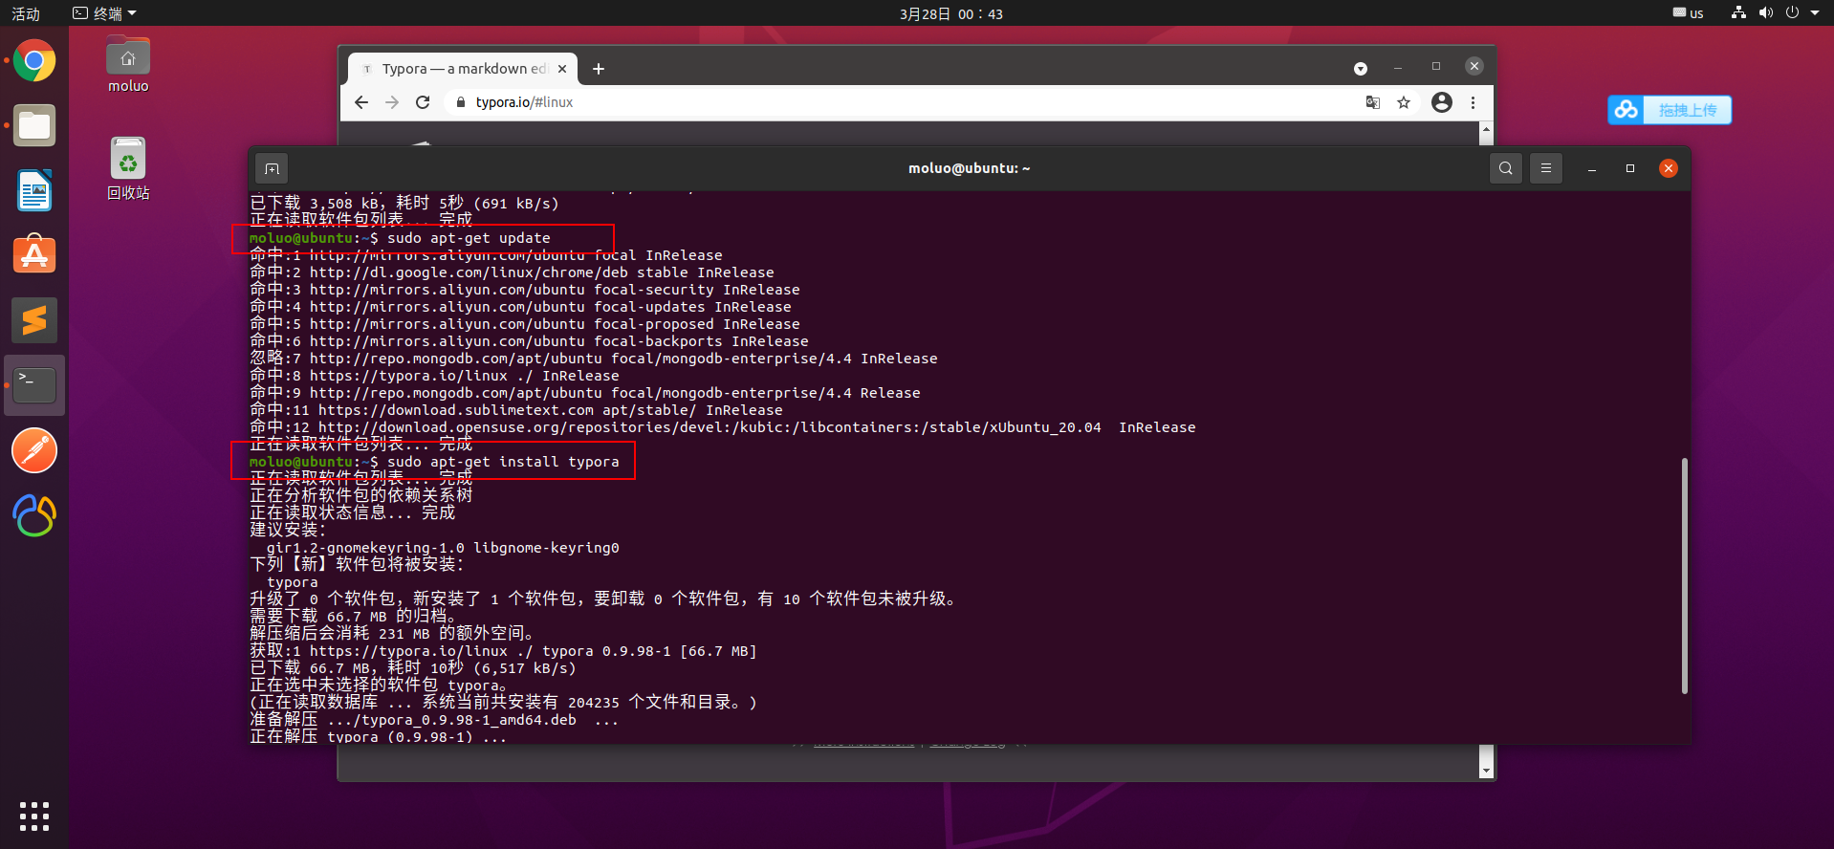This screenshot has height=849, width=1834.
Task: Close the Typora browser tab
Action: 562,69
